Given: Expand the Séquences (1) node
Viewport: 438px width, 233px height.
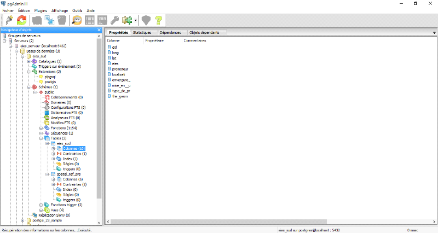Looking at the screenshot, I should [41, 133].
